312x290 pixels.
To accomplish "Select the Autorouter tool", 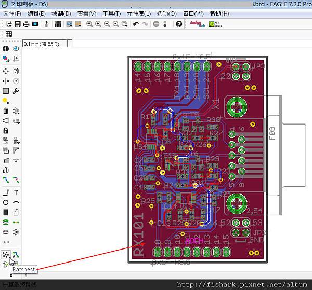I will click(16, 255).
